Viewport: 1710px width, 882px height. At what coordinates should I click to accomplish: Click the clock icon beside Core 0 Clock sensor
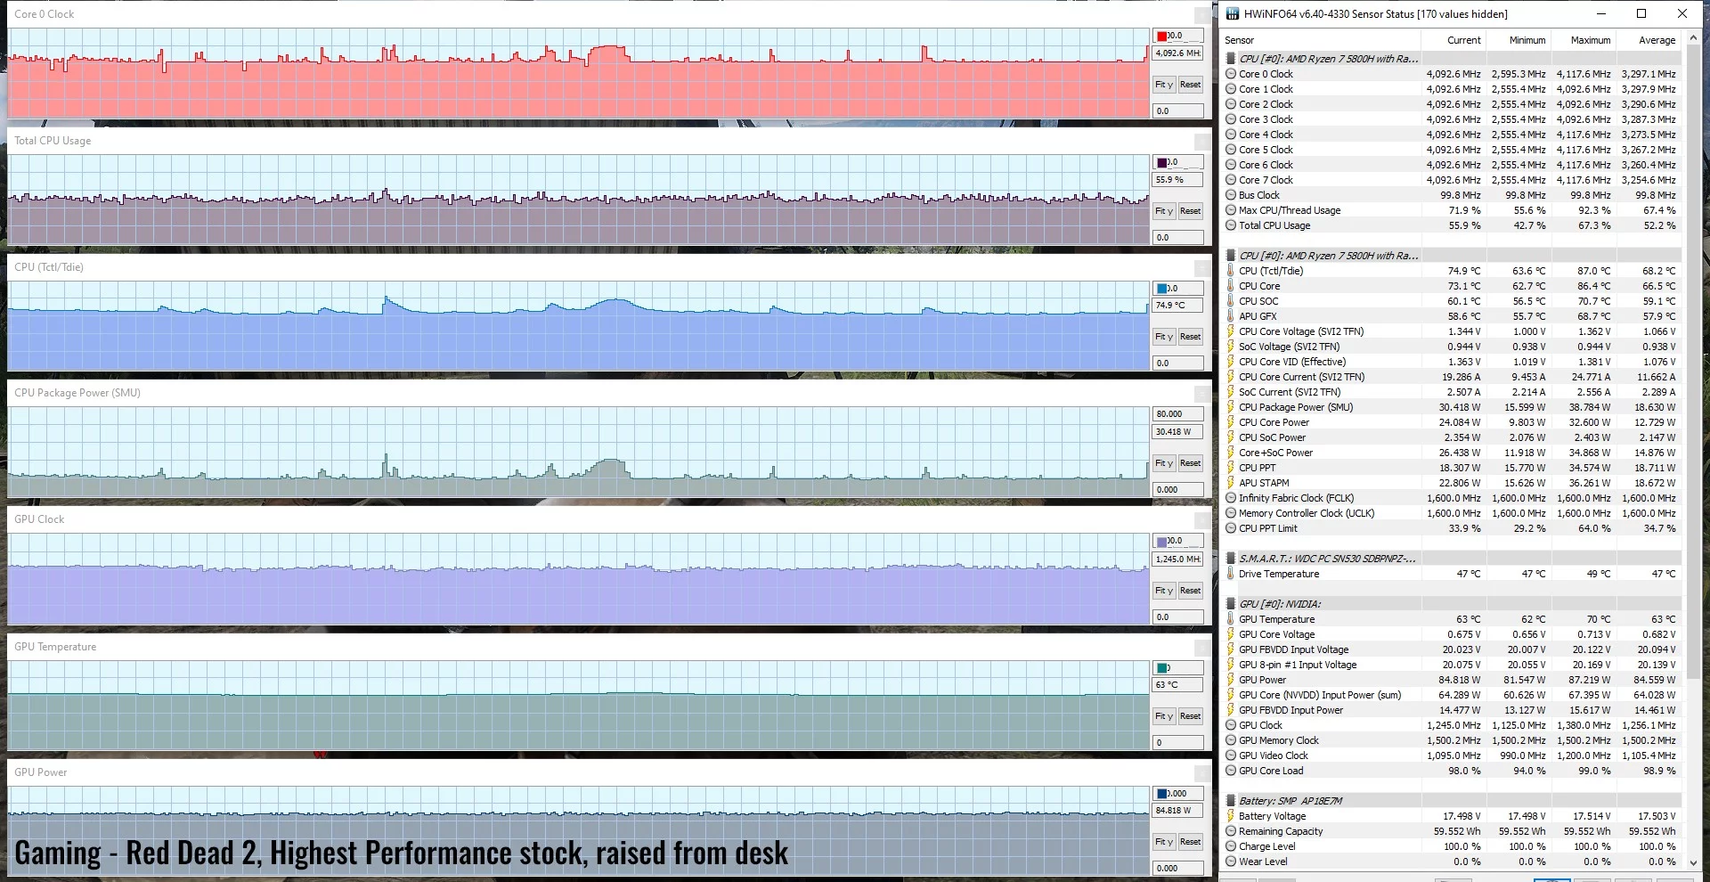point(1231,74)
